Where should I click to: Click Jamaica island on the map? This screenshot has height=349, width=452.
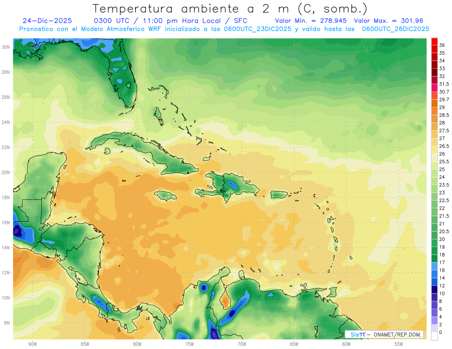click(x=165, y=195)
